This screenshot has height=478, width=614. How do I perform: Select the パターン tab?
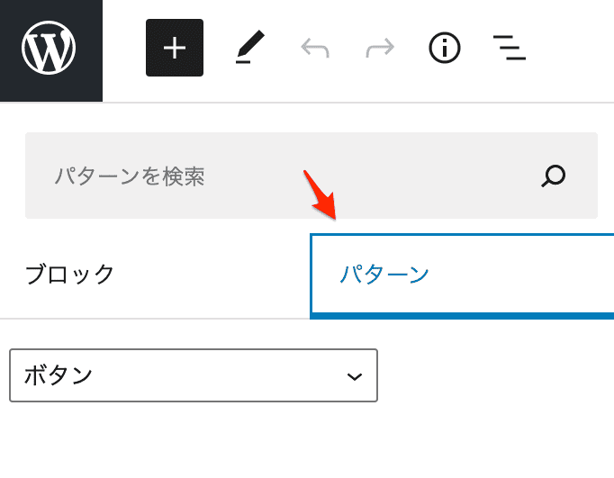click(462, 276)
